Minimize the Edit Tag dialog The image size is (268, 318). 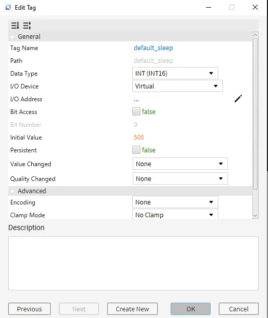(x=209, y=7)
